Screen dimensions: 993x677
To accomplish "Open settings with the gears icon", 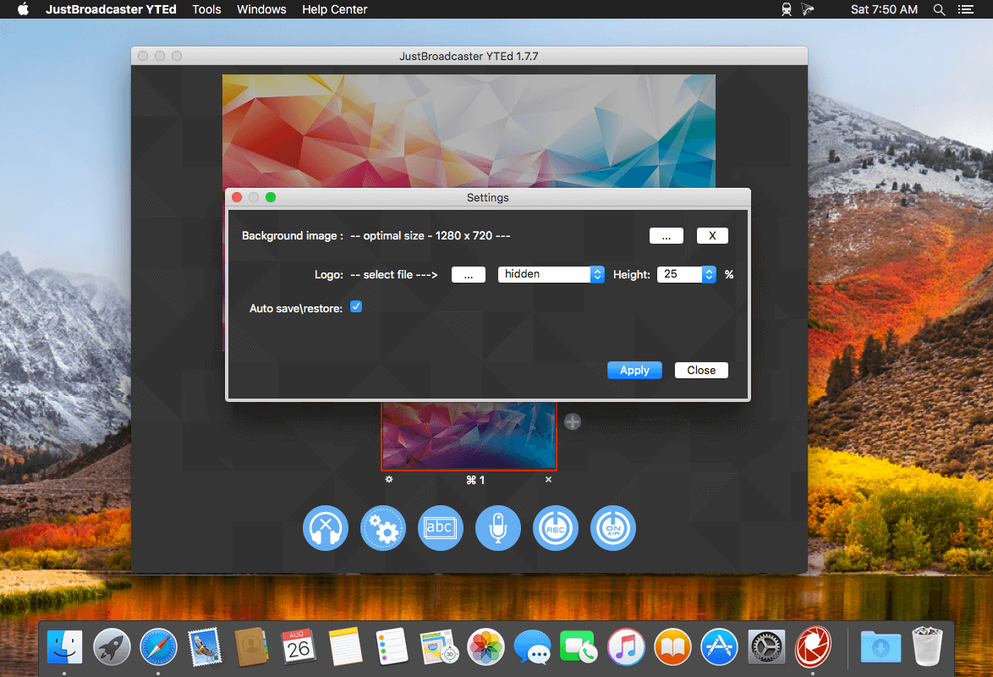I will tap(383, 528).
